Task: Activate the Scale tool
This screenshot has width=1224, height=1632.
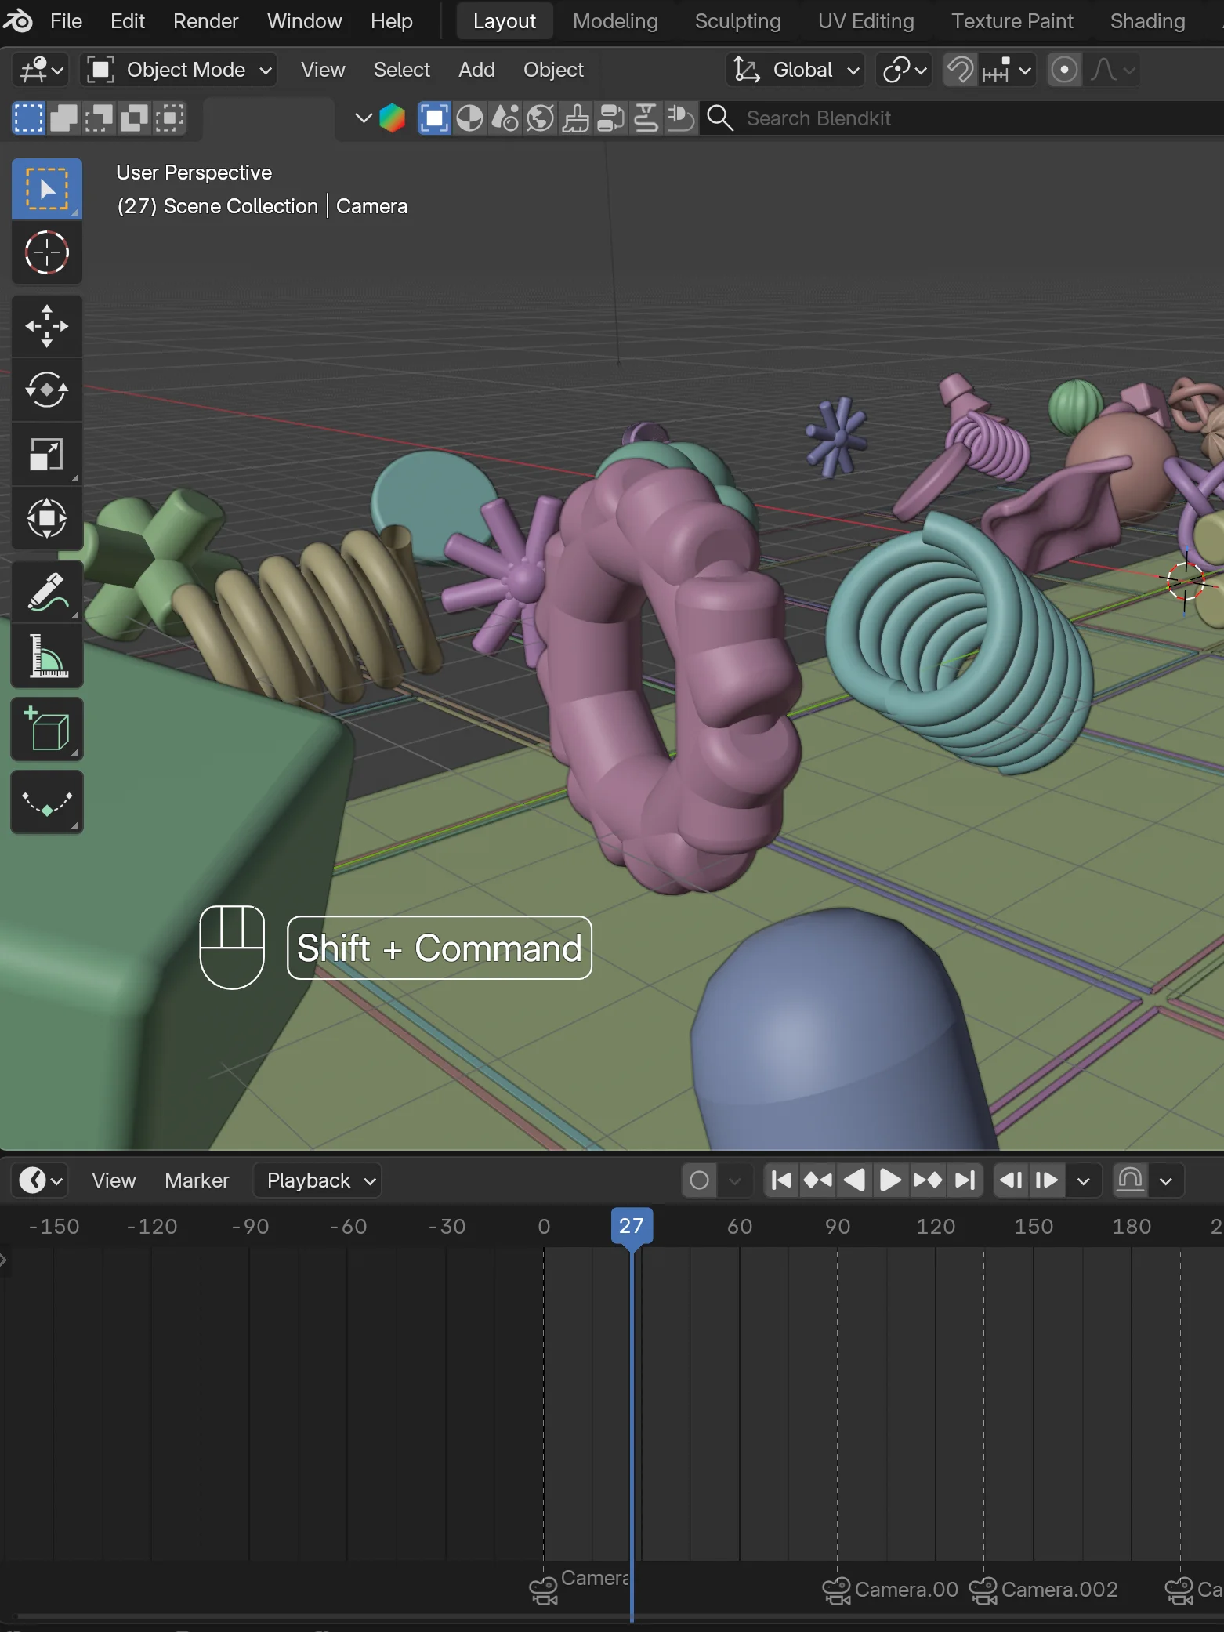Action: pyautogui.click(x=47, y=454)
